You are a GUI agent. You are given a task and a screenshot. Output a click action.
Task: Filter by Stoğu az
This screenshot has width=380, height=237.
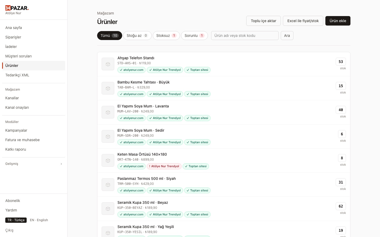coord(137,36)
